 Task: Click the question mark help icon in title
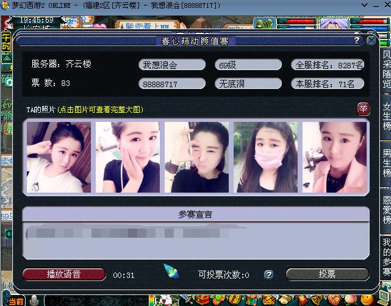pos(357,40)
